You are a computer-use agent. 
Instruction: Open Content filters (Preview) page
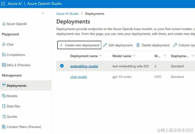24,127
